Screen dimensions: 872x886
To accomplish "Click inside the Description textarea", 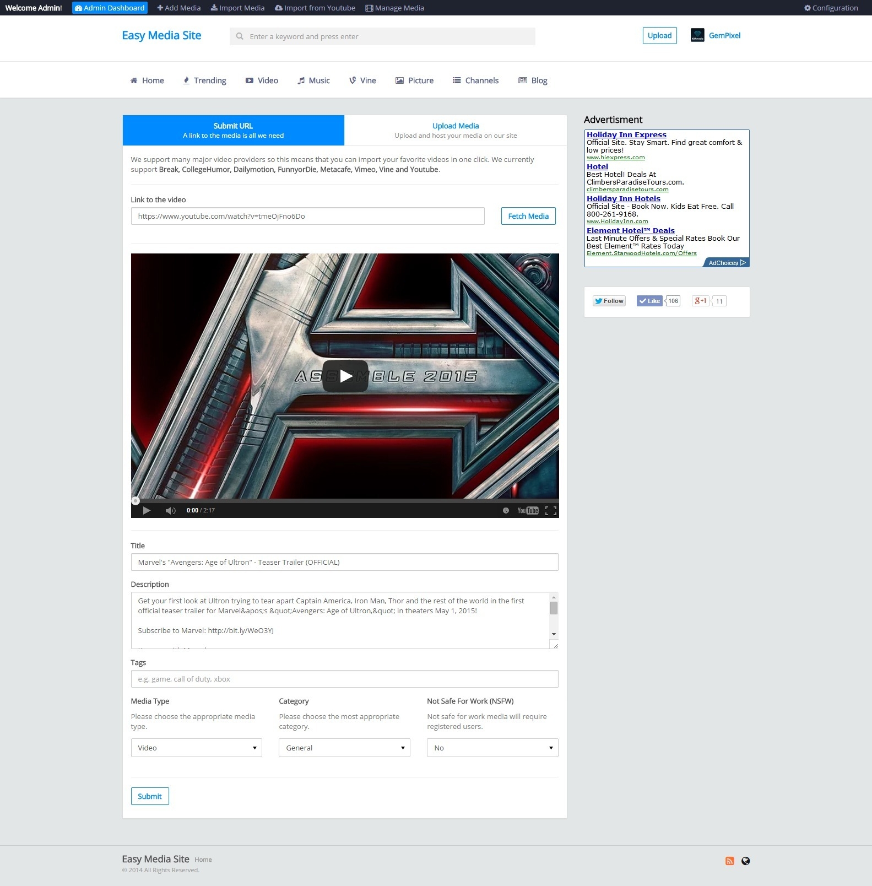I will [340, 620].
